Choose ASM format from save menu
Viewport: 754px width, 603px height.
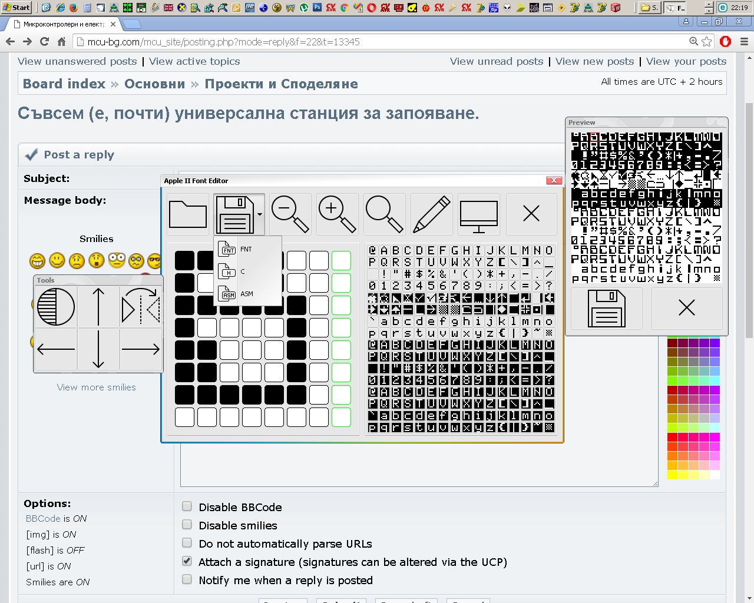(247, 294)
